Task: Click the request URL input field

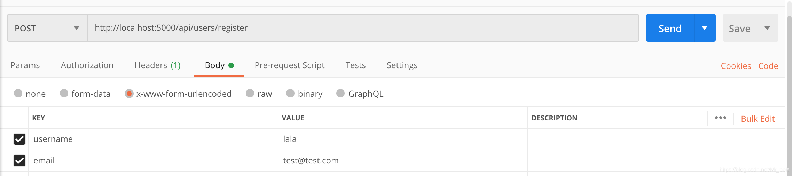Action: 362,28
